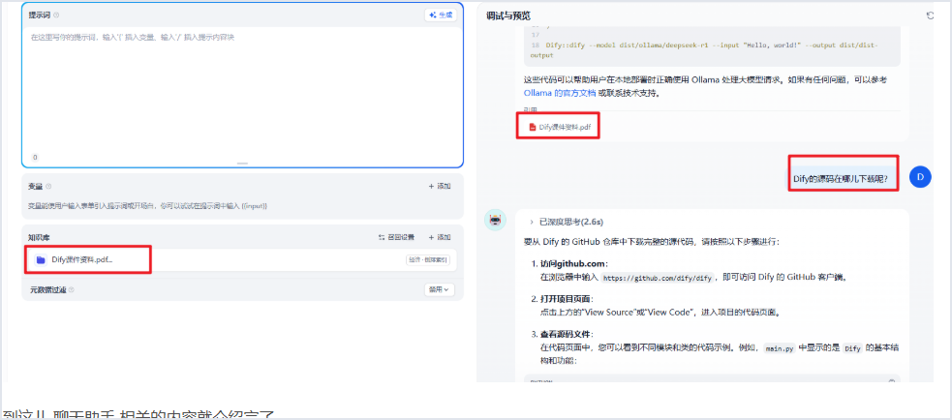This screenshot has height=420, width=952.
Task: Click the help icon beside 提示词
Action: [56, 15]
